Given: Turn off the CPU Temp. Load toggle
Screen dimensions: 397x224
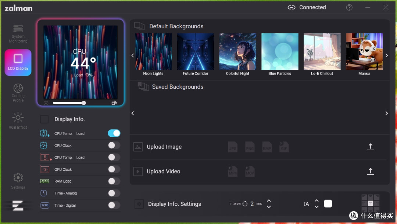Looking at the screenshot, I should pos(114,133).
